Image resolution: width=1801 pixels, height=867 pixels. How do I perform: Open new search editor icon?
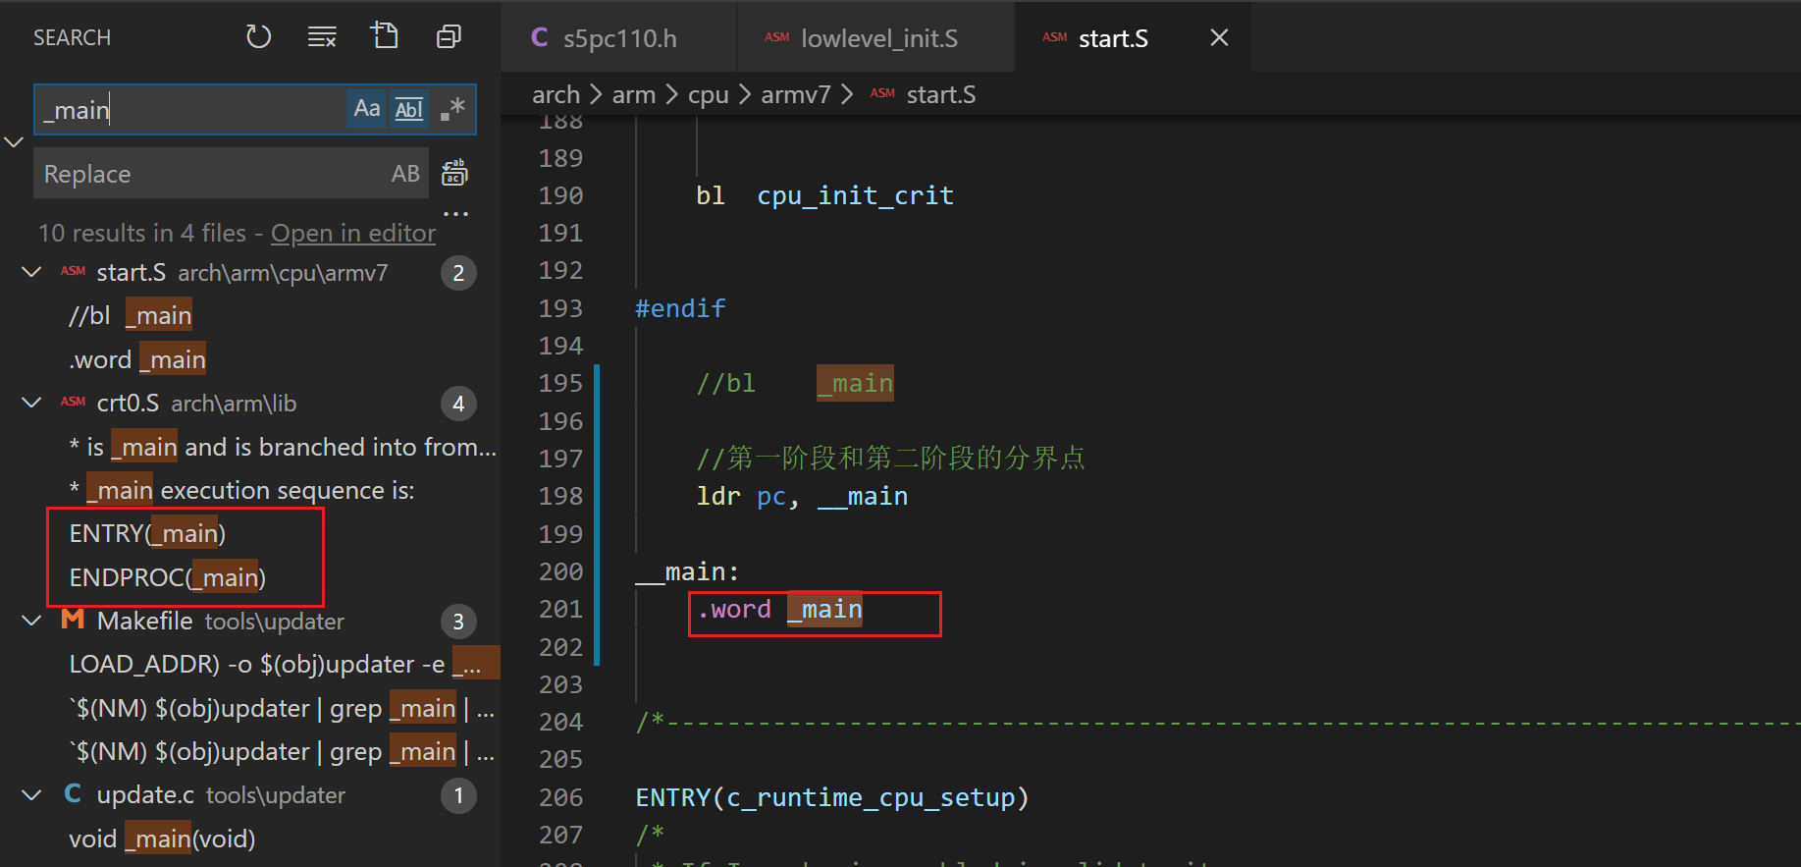385,37
